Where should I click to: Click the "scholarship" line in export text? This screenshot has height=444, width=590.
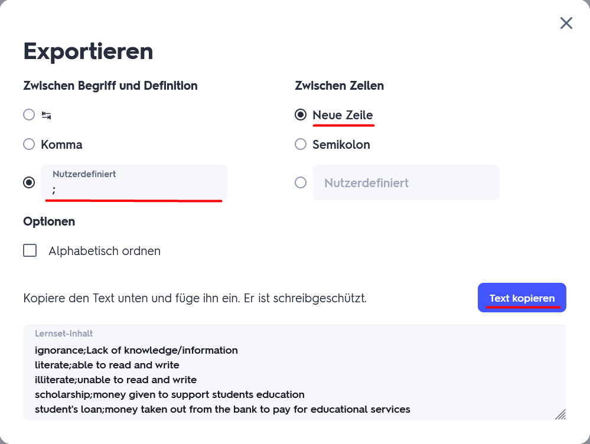169,394
